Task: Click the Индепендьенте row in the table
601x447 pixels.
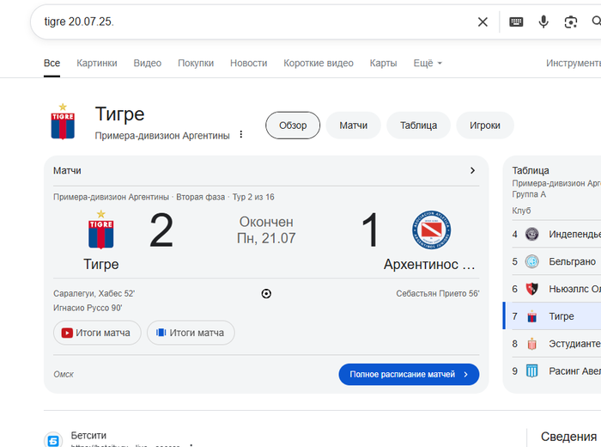Action: [x=556, y=234]
